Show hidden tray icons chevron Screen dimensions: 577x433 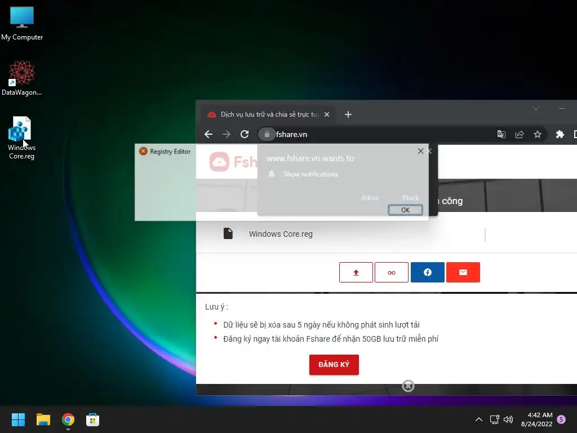click(x=479, y=419)
